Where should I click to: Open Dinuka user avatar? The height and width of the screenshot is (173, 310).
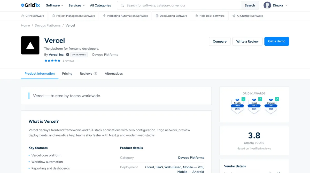(x=267, y=5)
